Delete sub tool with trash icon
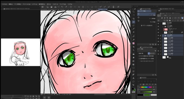The width and height of the screenshot is (184, 99). [x=156, y=44]
